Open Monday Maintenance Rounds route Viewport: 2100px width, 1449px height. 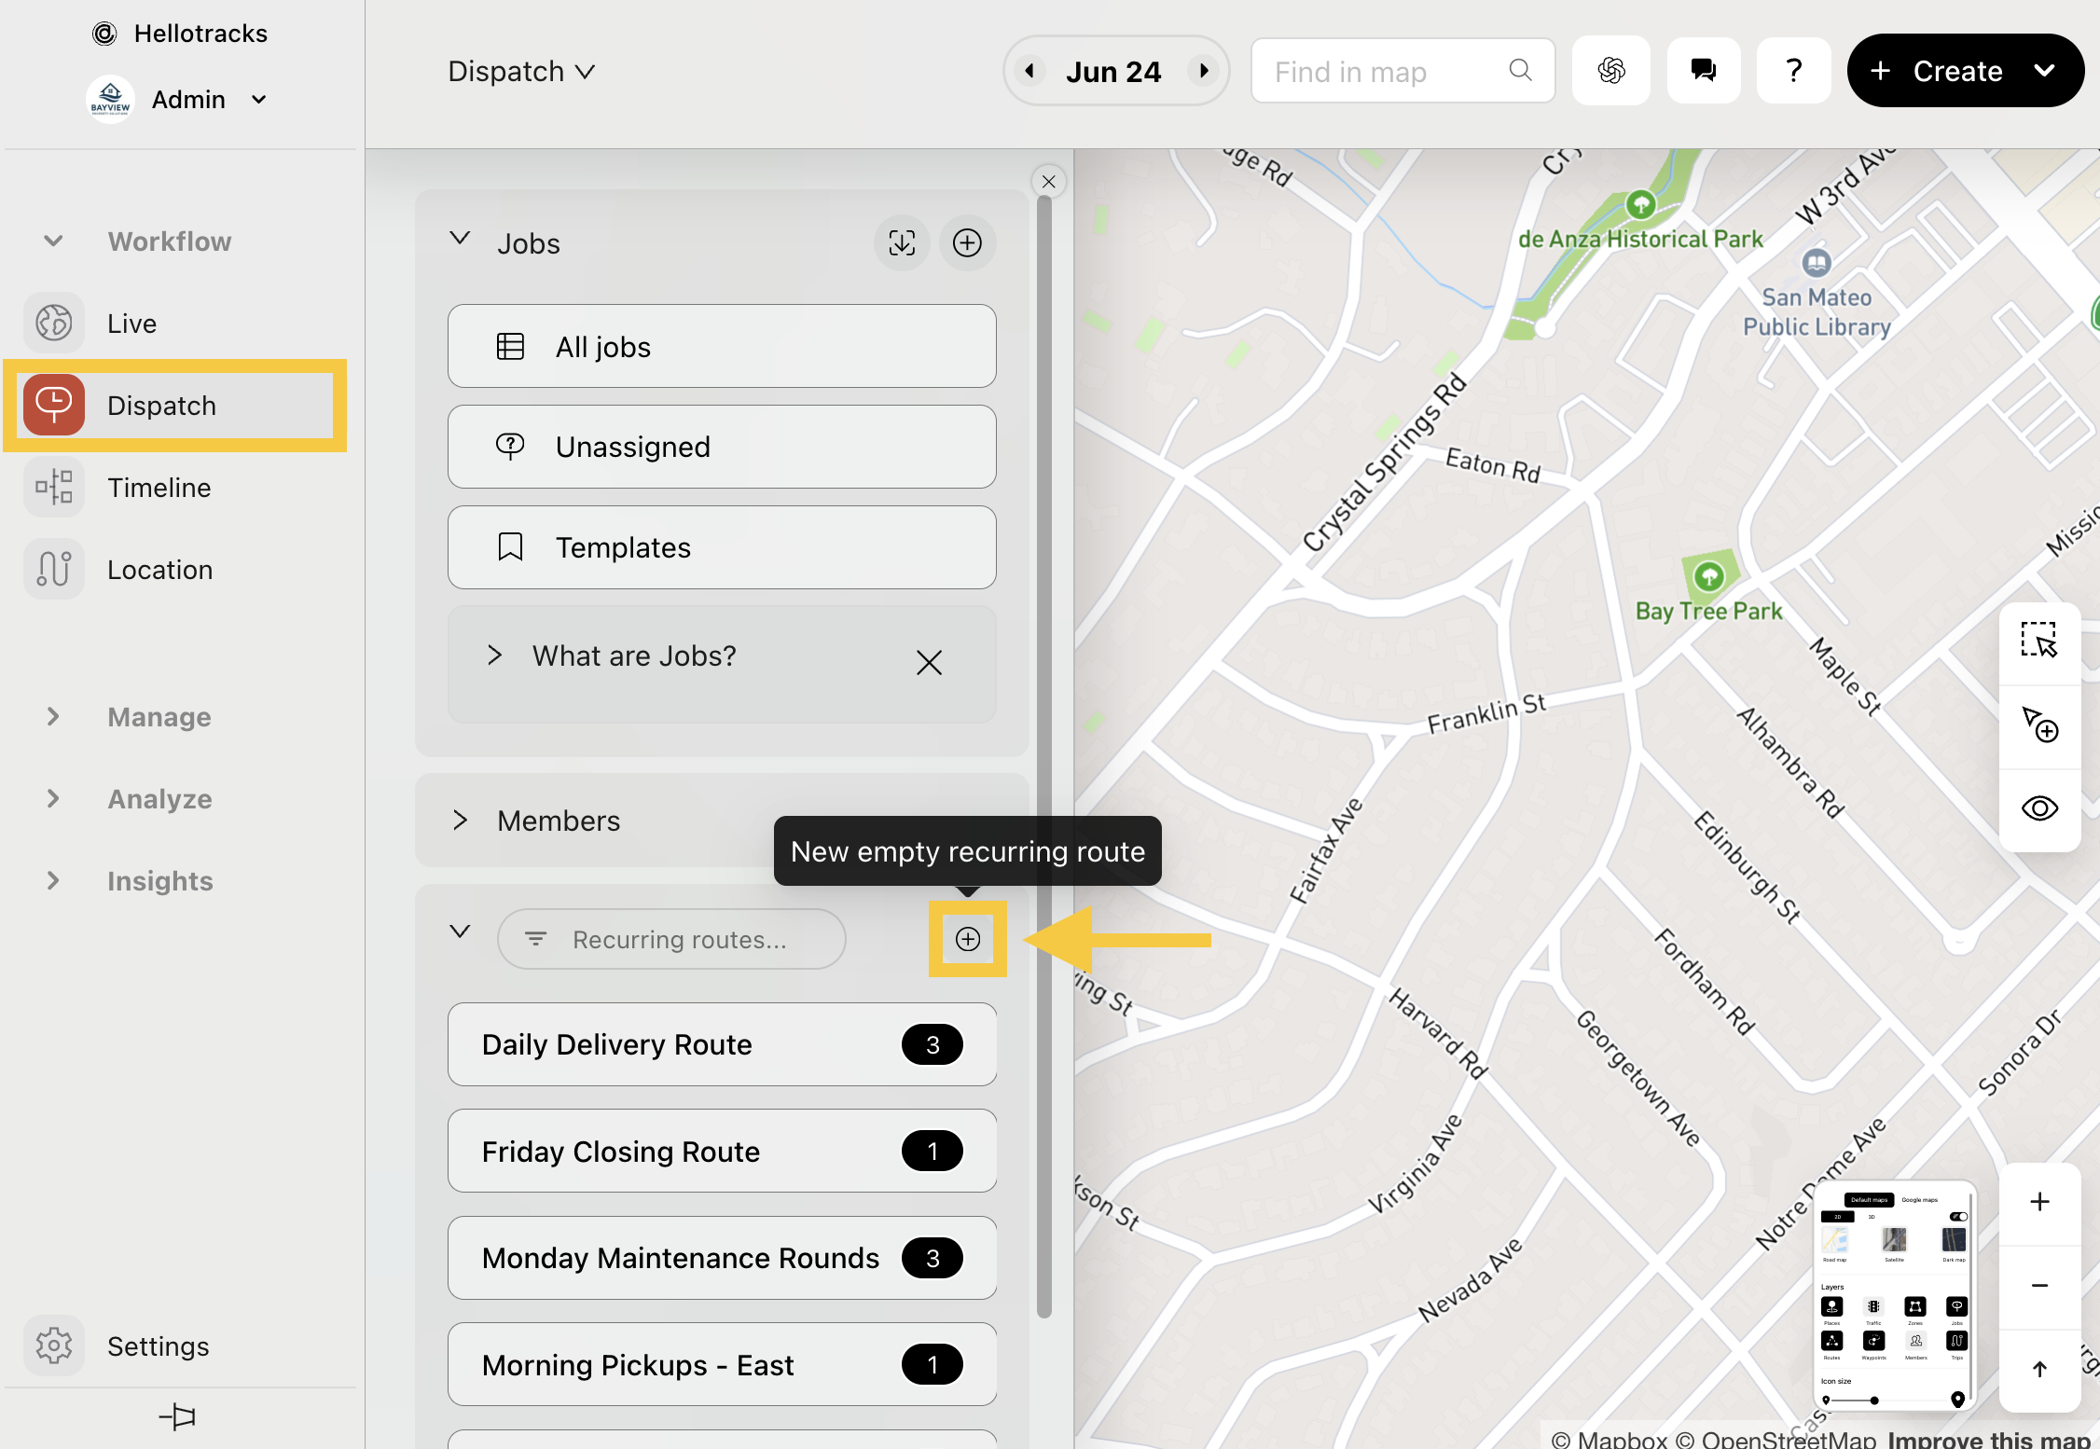click(722, 1258)
